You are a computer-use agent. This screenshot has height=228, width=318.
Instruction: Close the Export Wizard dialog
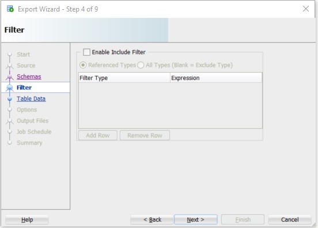pyautogui.click(x=306, y=9)
